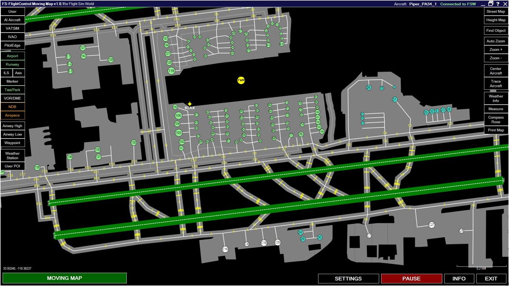Image resolution: width=509 pixels, height=286 pixels.
Task: Click the KLAX airport star marker
Action: [x=190, y=104]
